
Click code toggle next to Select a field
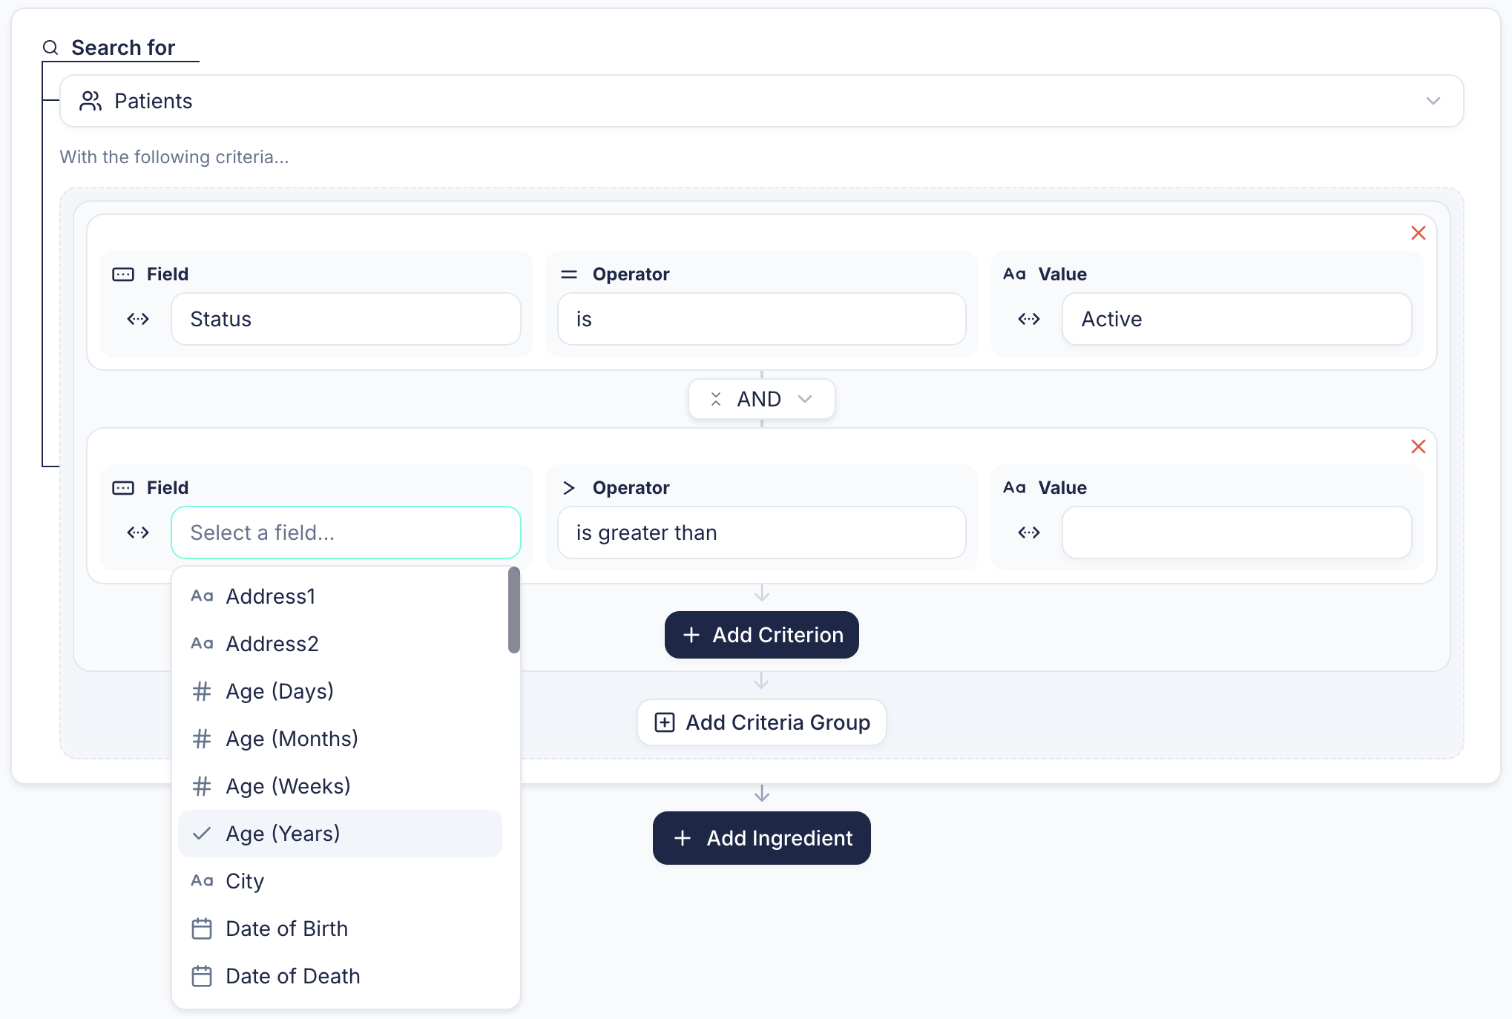(x=138, y=532)
